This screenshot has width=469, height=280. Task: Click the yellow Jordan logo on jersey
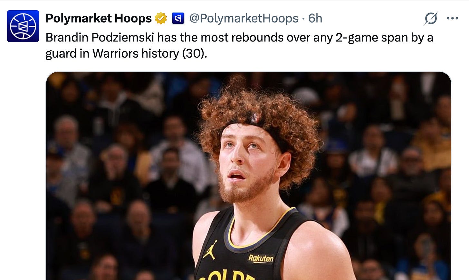tap(210, 250)
